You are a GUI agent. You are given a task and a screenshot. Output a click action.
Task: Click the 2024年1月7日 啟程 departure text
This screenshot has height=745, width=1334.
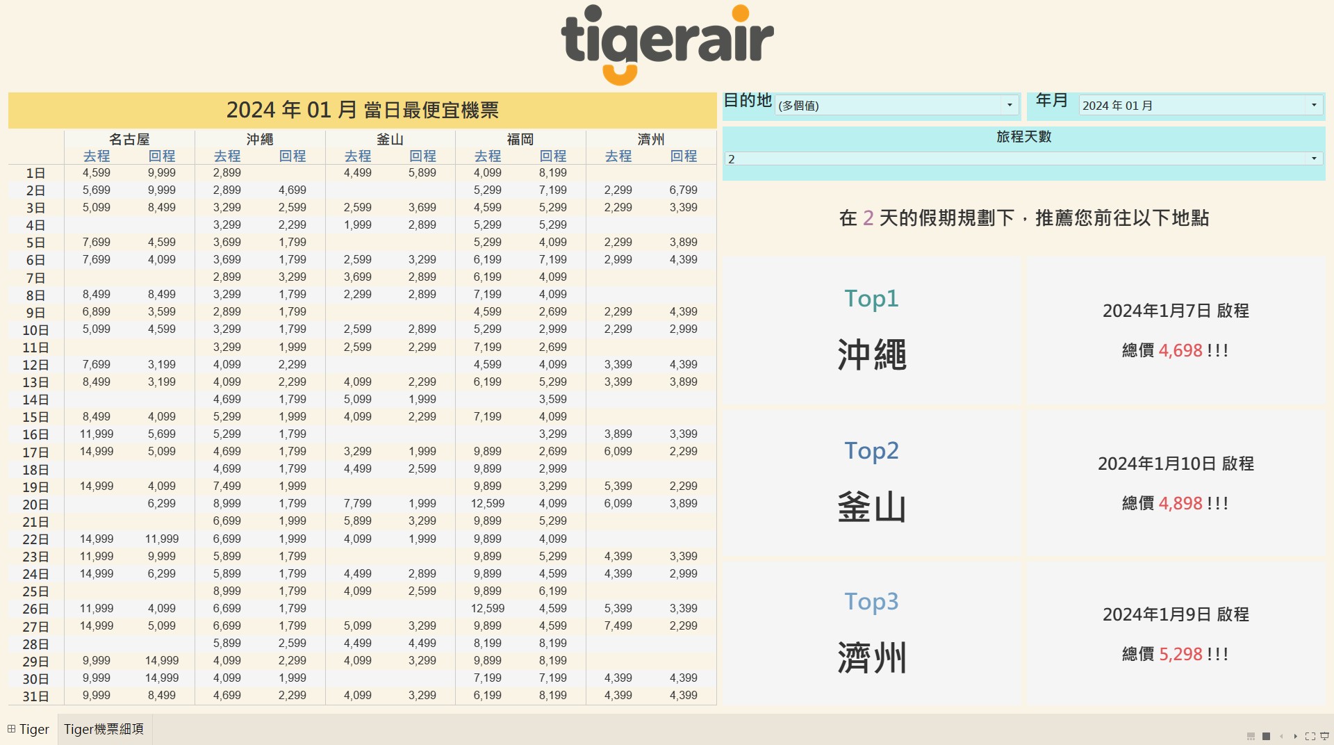tap(1176, 311)
